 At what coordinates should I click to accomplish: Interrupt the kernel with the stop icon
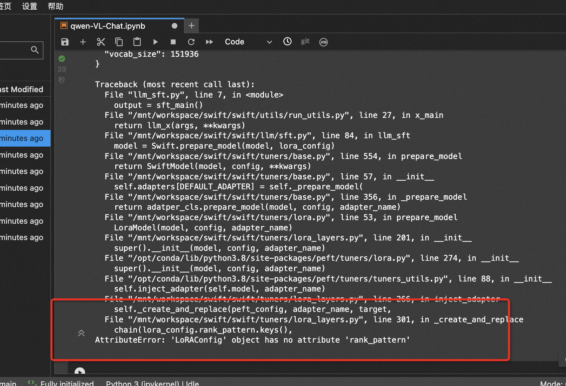[173, 42]
